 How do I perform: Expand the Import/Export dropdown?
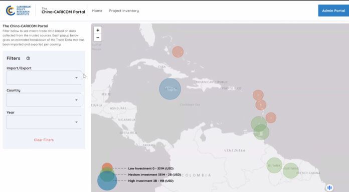[x=44, y=77]
